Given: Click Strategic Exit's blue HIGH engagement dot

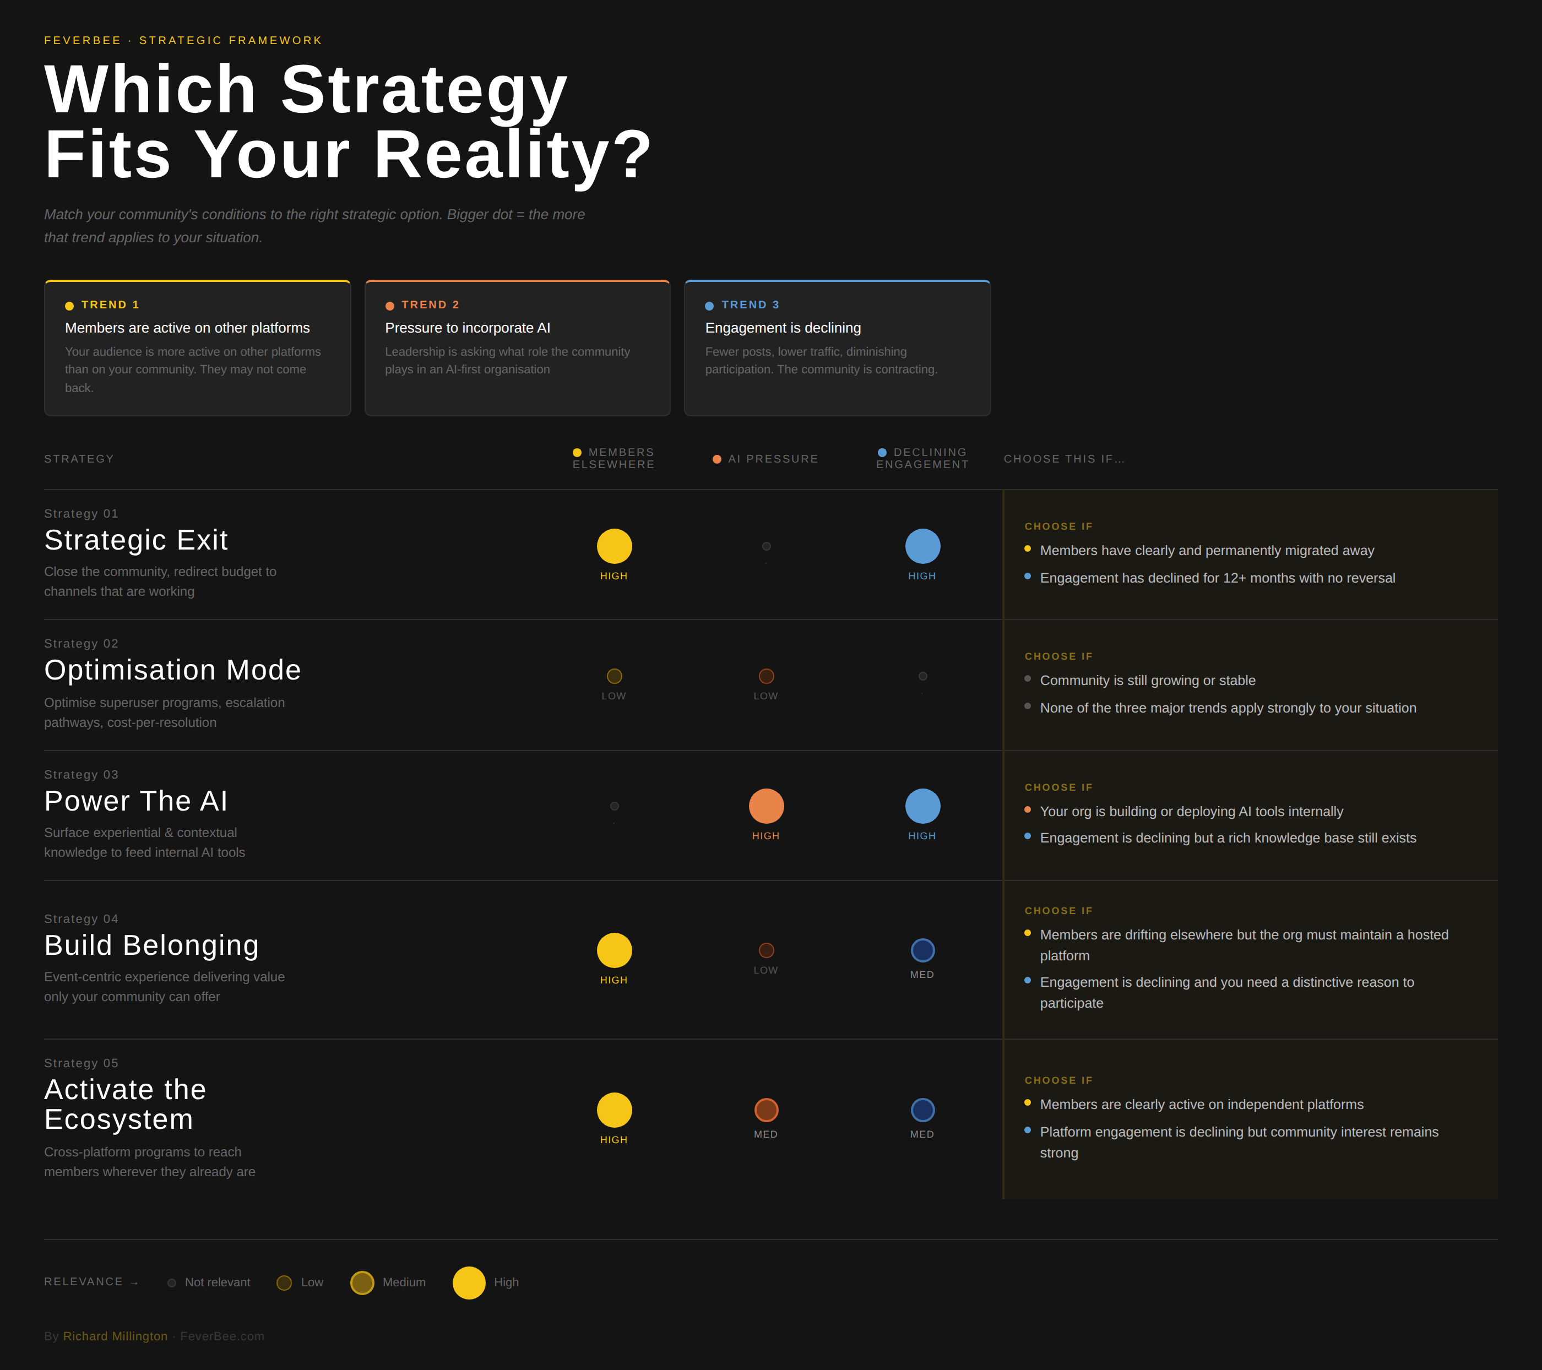Looking at the screenshot, I should pos(922,546).
